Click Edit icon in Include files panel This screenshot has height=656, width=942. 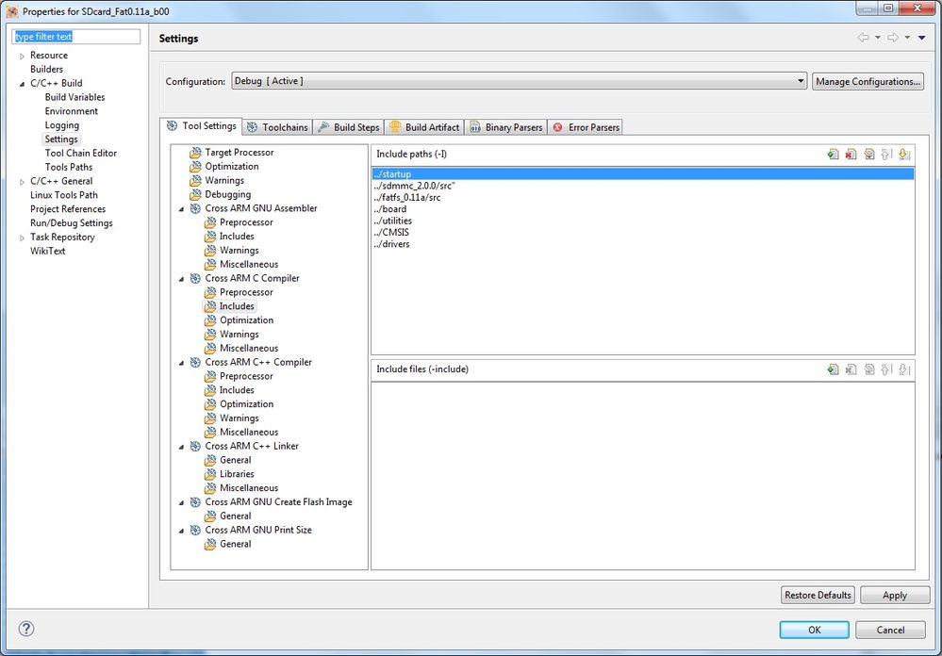(x=868, y=369)
